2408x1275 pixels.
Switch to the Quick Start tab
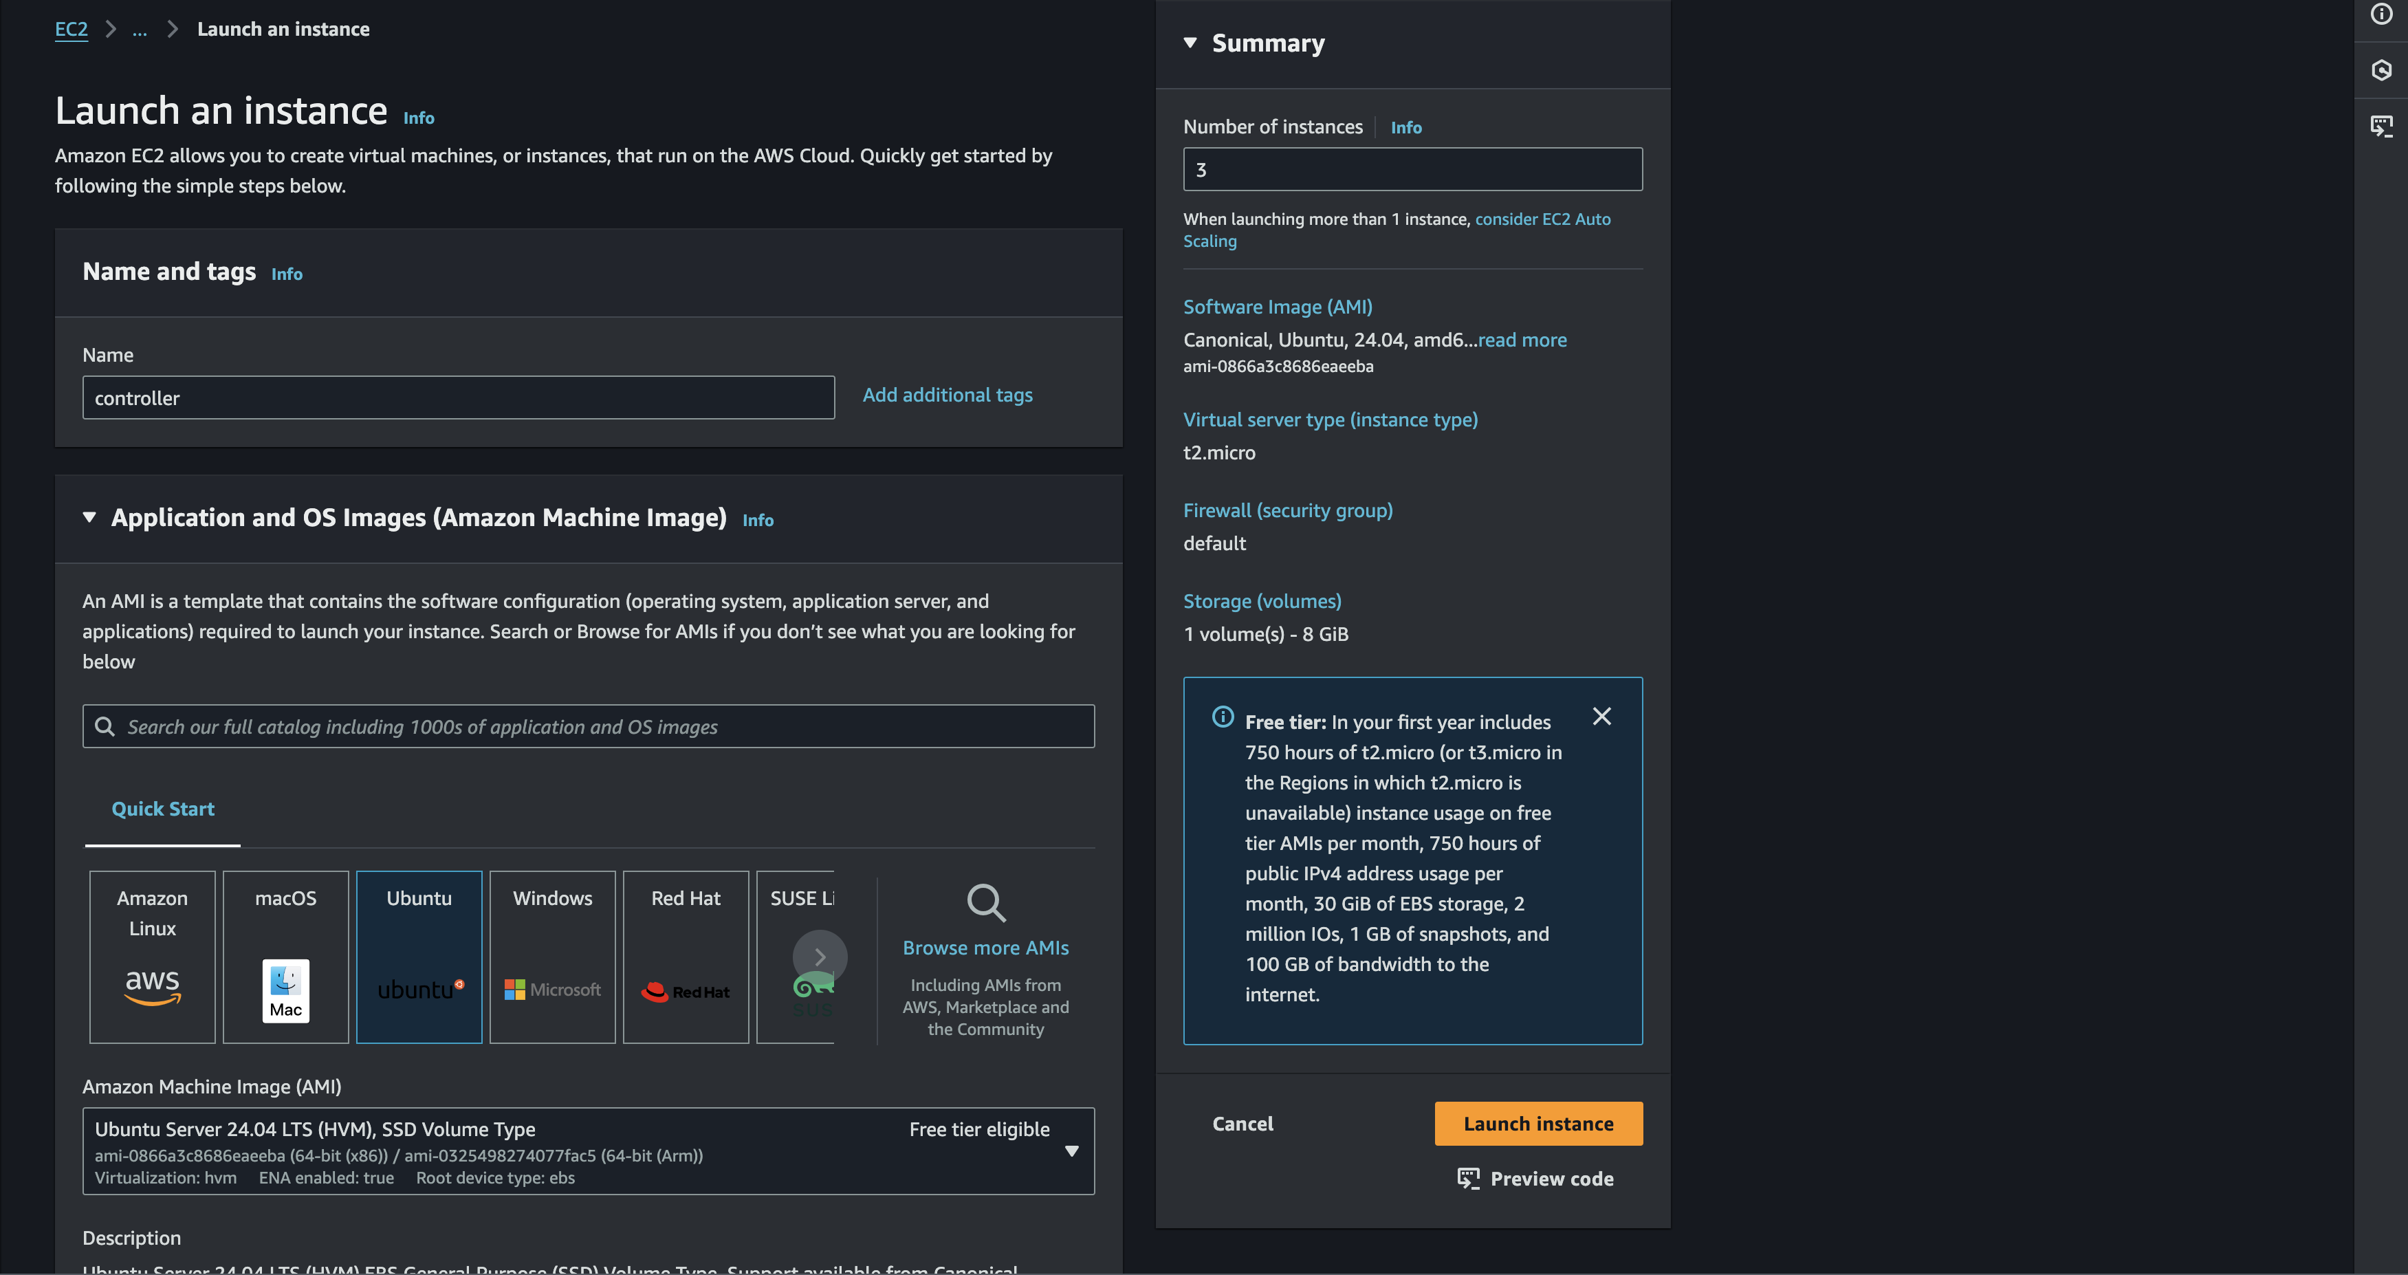tap(163, 809)
